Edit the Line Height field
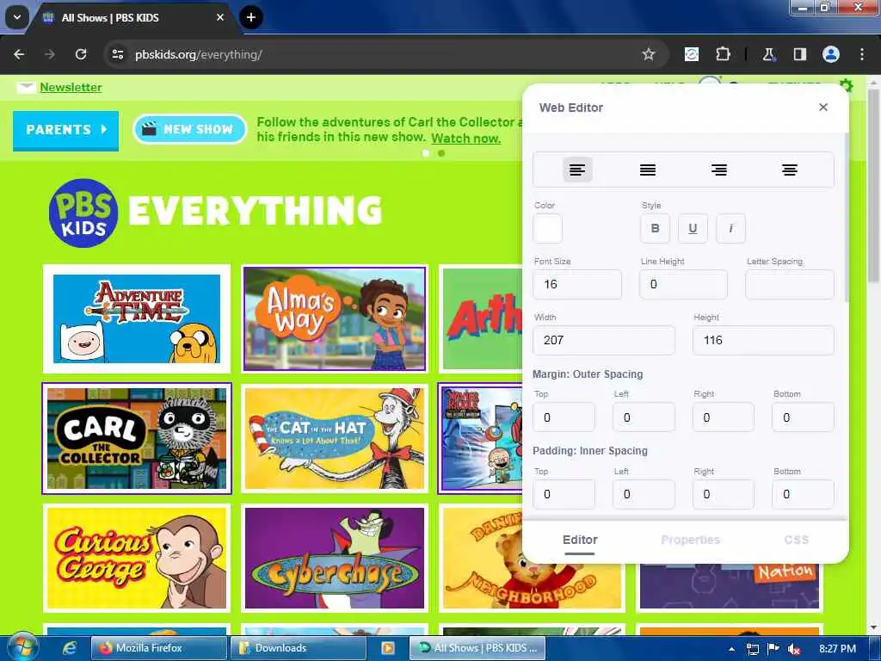 click(683, 284)
